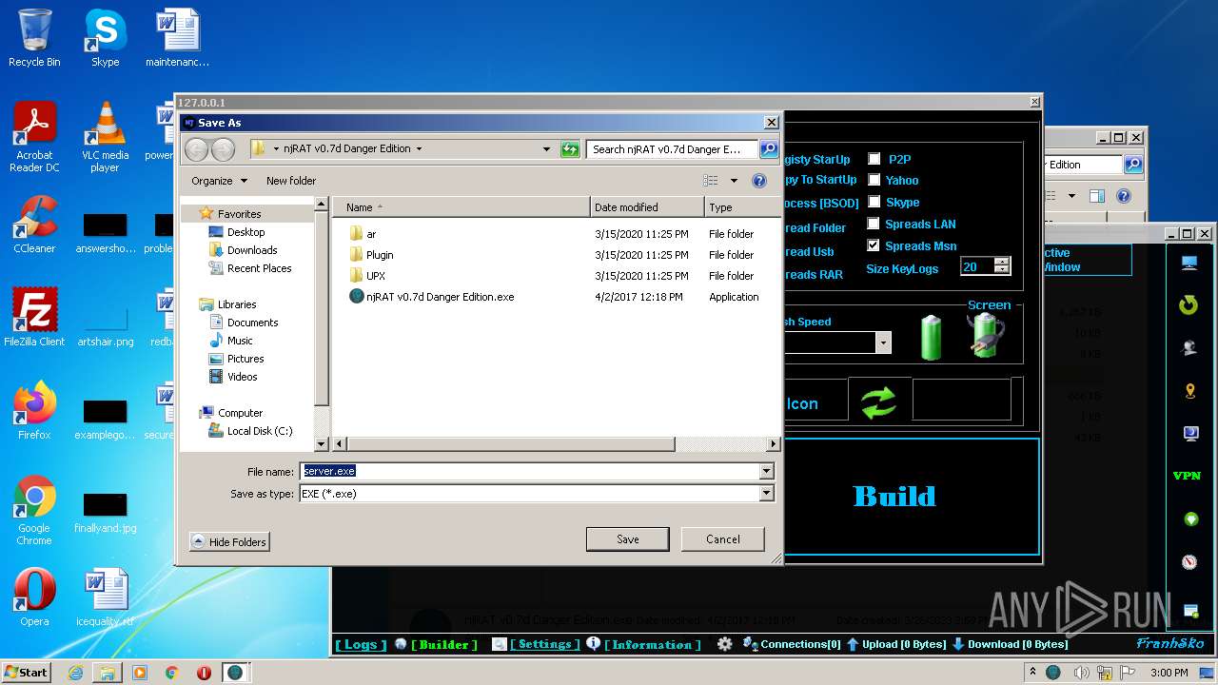
Task: Click the large Build button
Action: 894,496
